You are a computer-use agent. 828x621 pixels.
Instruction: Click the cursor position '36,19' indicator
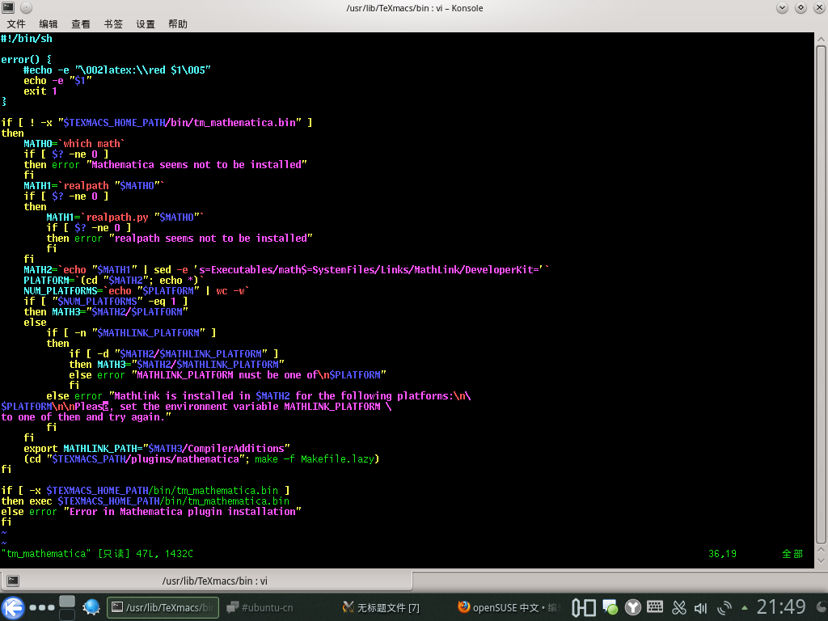[722, 553]
